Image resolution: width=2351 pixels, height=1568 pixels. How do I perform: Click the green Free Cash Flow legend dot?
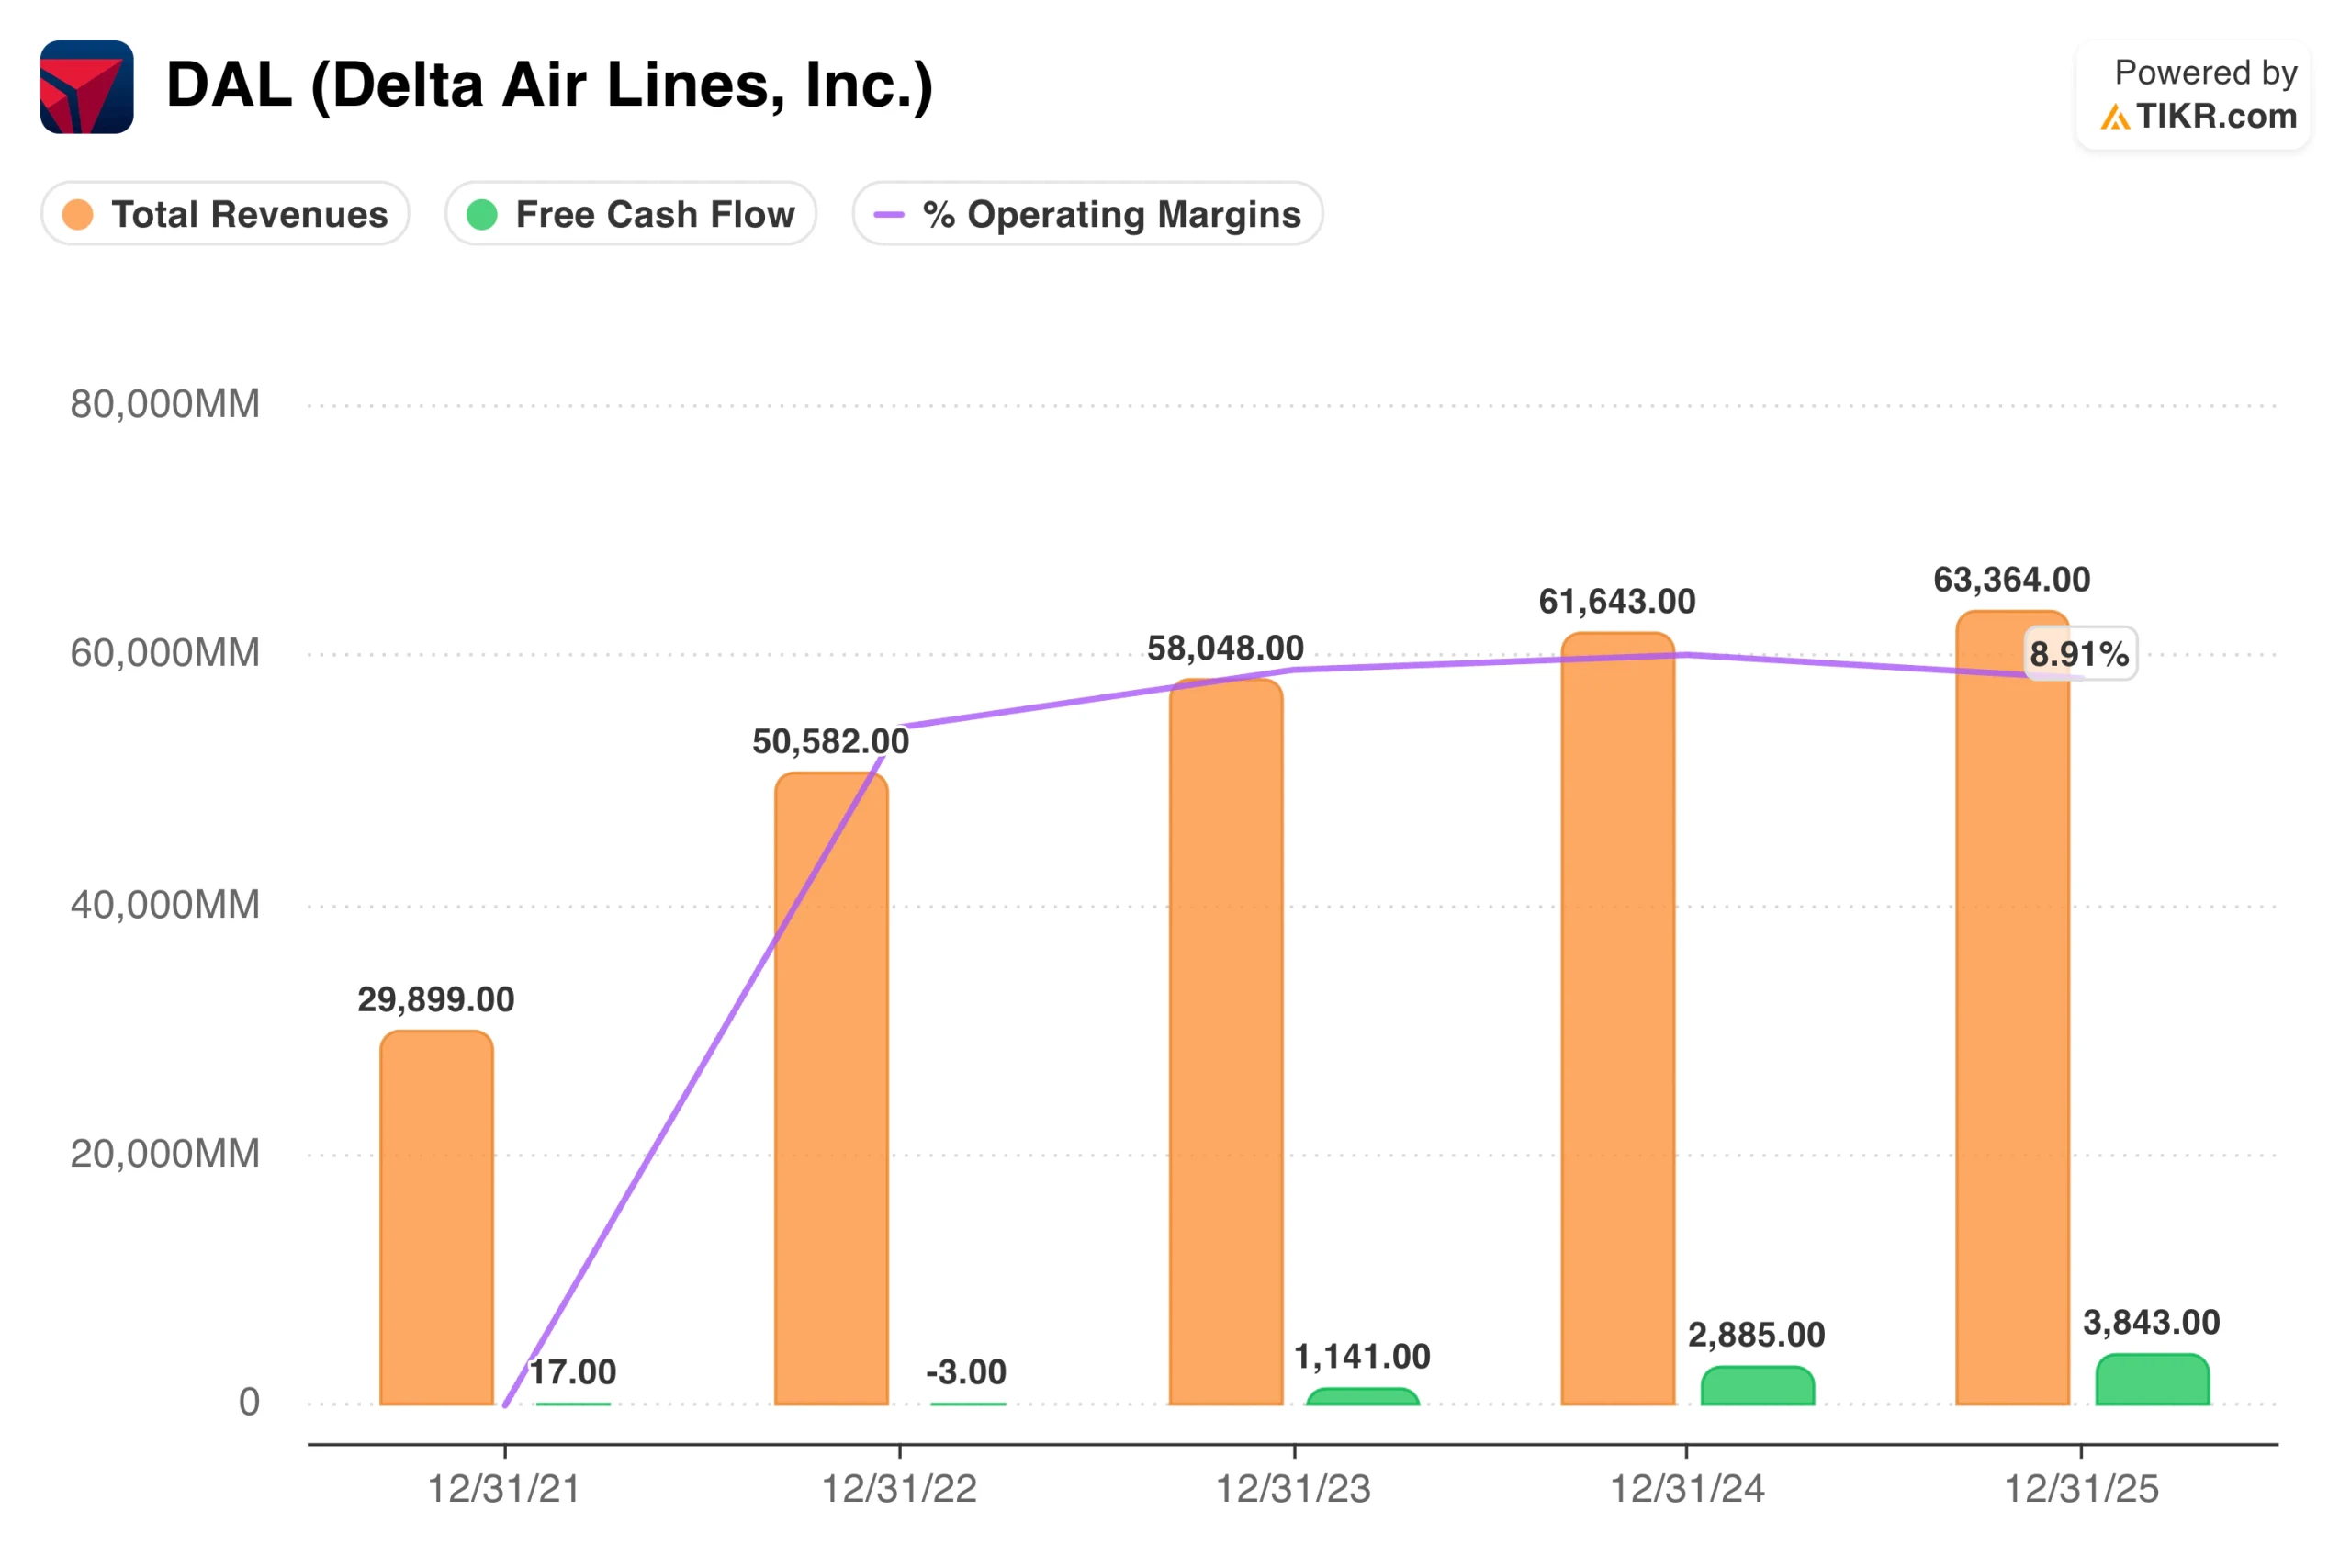(482, 214)
